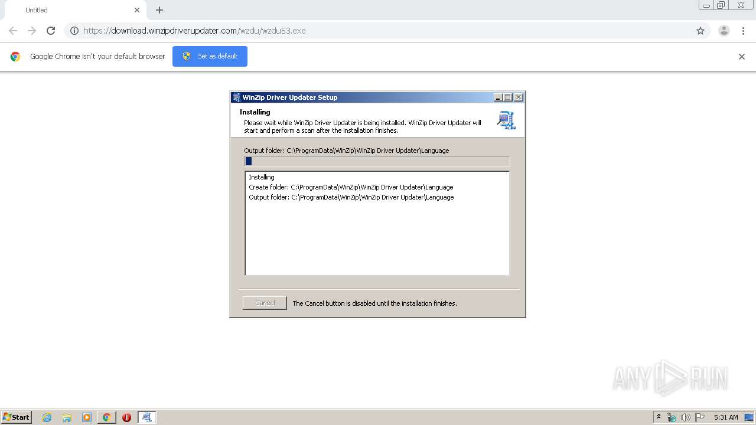Screen dimensions: 756x425
Task: View site information icon in address bar
Action: (x=74, y=31)
